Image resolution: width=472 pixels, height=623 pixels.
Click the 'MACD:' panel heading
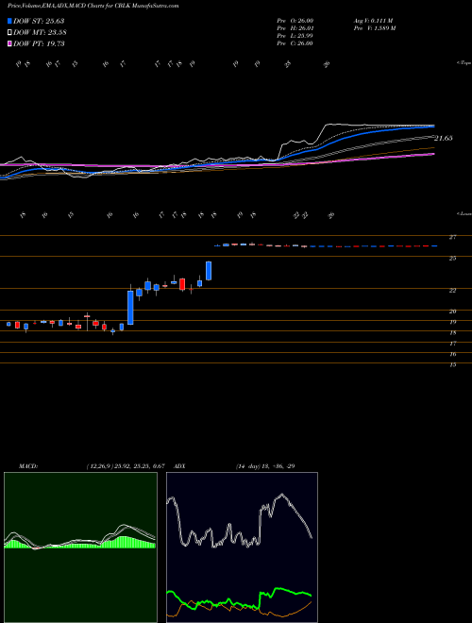pos(27,466)
